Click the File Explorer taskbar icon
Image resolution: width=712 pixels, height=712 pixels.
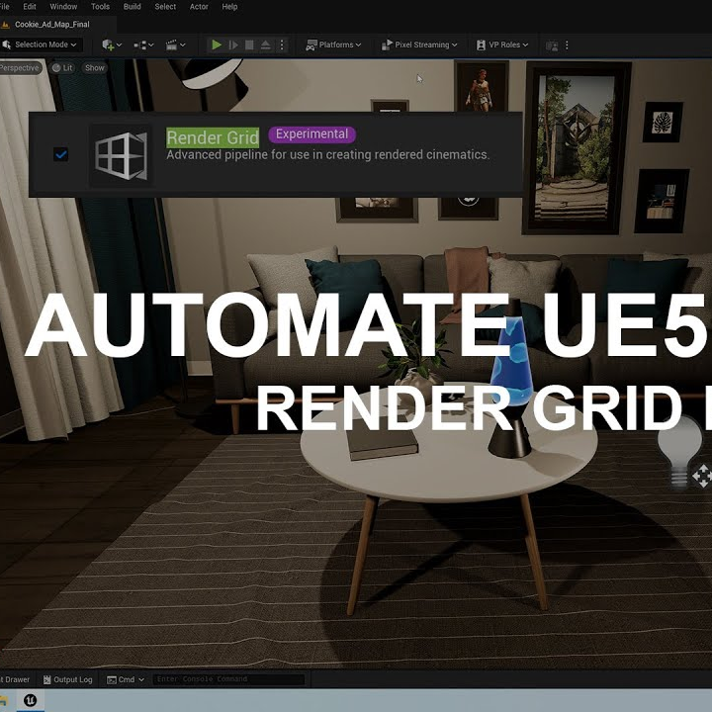(x=5, y=701)
